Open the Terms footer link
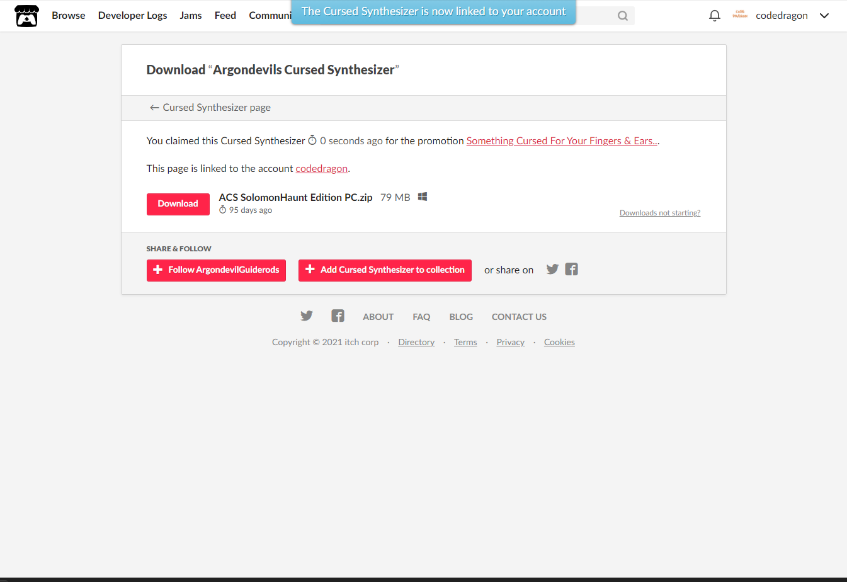Viewport: 847px width, 582px height. tap(465, 342)
